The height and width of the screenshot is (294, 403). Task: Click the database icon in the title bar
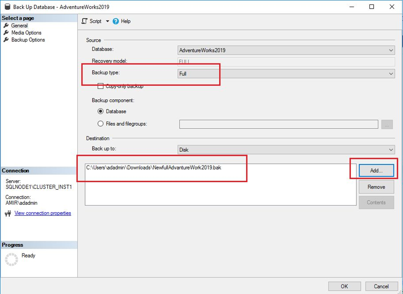click(7, 7)
